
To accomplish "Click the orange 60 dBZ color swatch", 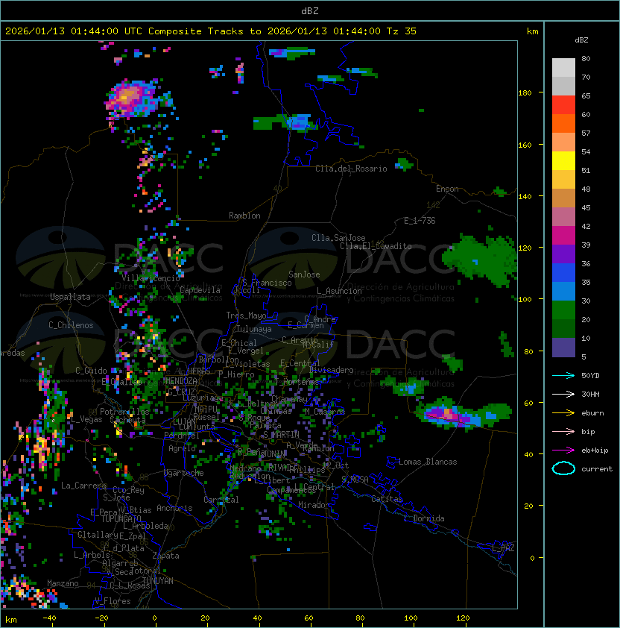I will pyautogui.click(x=563, y=123).
